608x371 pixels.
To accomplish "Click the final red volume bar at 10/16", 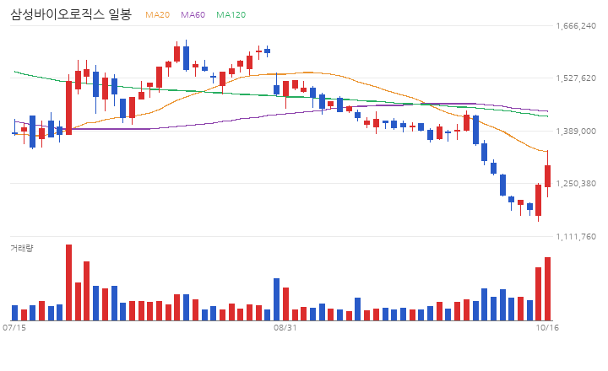I will pos(547,289).
